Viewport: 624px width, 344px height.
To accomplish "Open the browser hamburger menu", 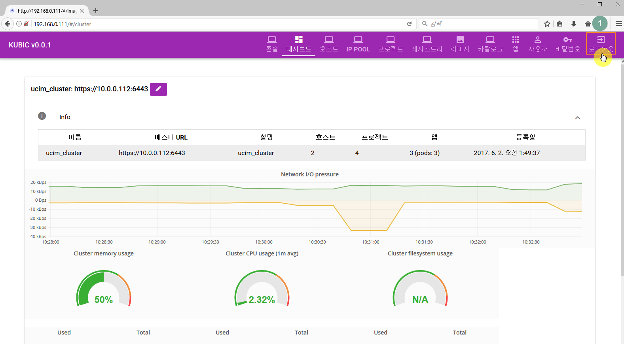I will 618,24.
